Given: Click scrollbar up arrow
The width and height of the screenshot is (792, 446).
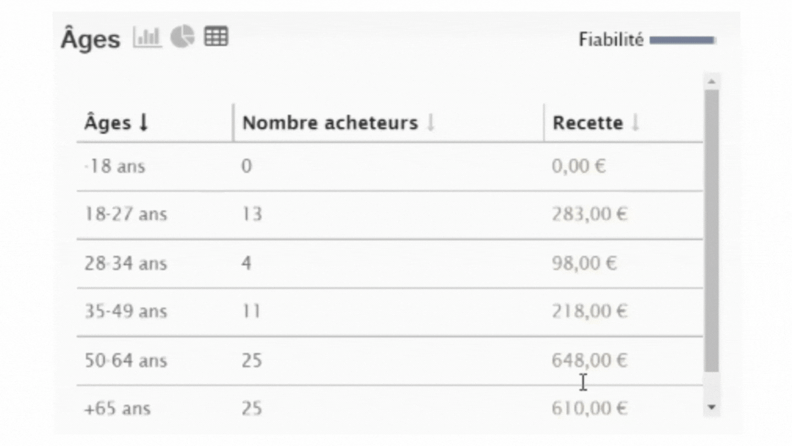Looking at the screenshot, I should (x=712, y=81).
